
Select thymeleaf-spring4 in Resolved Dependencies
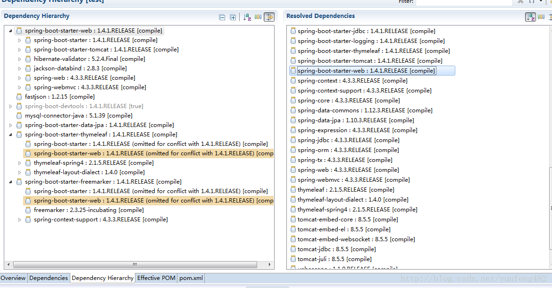[357, 210]
